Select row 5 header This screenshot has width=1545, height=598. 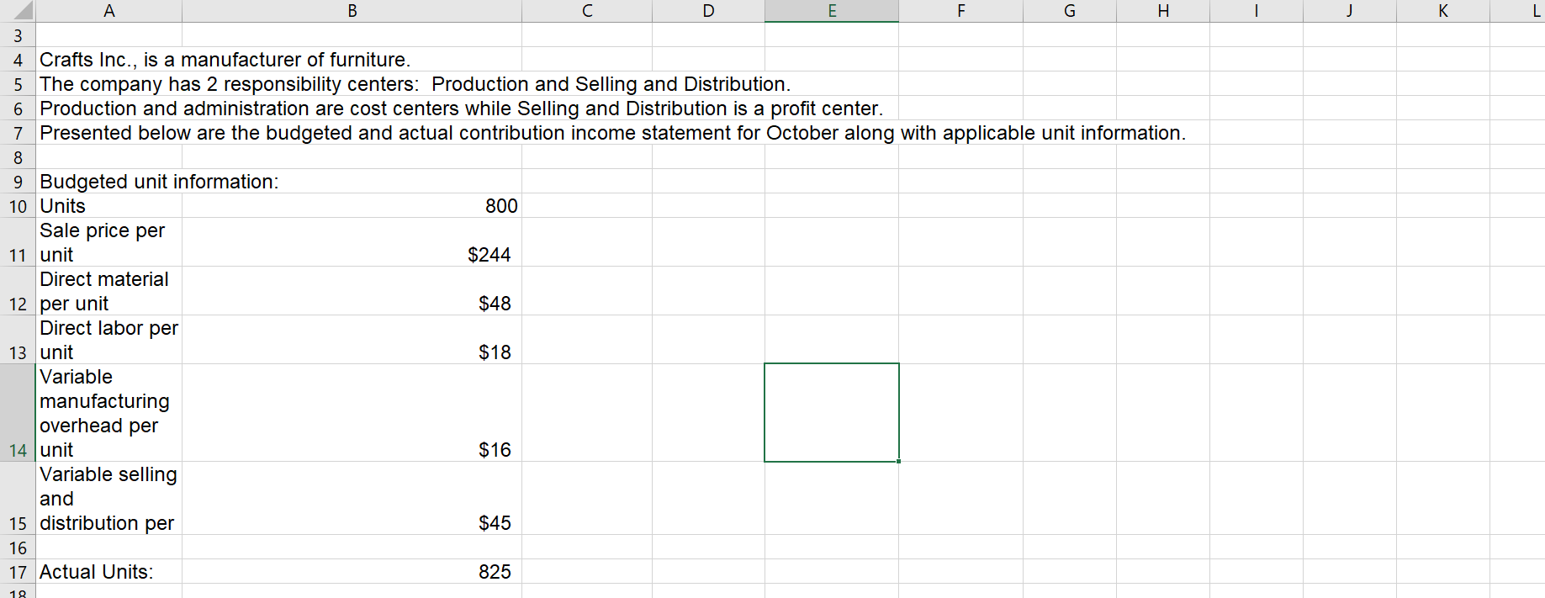tap(18, 84)
